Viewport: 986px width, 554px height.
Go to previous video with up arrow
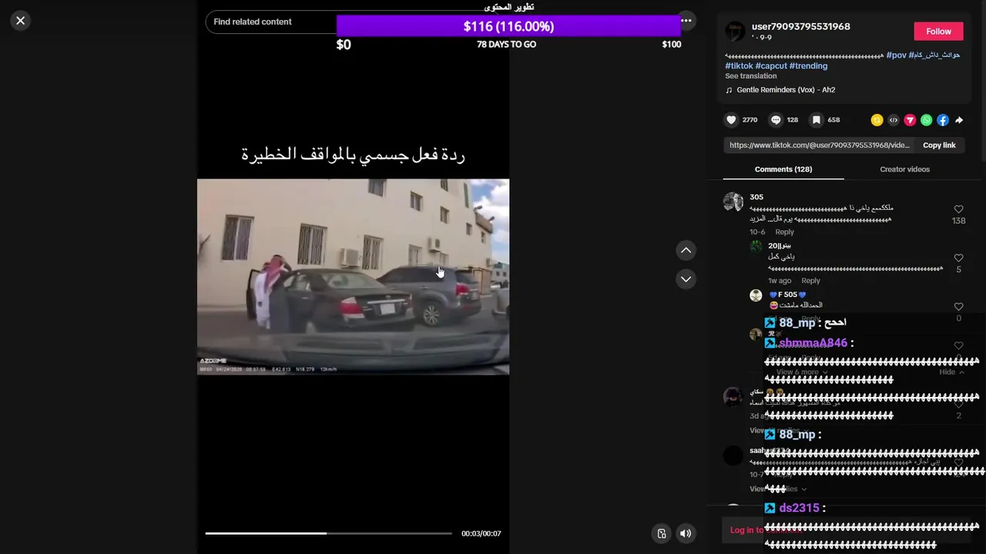(686, 251)
